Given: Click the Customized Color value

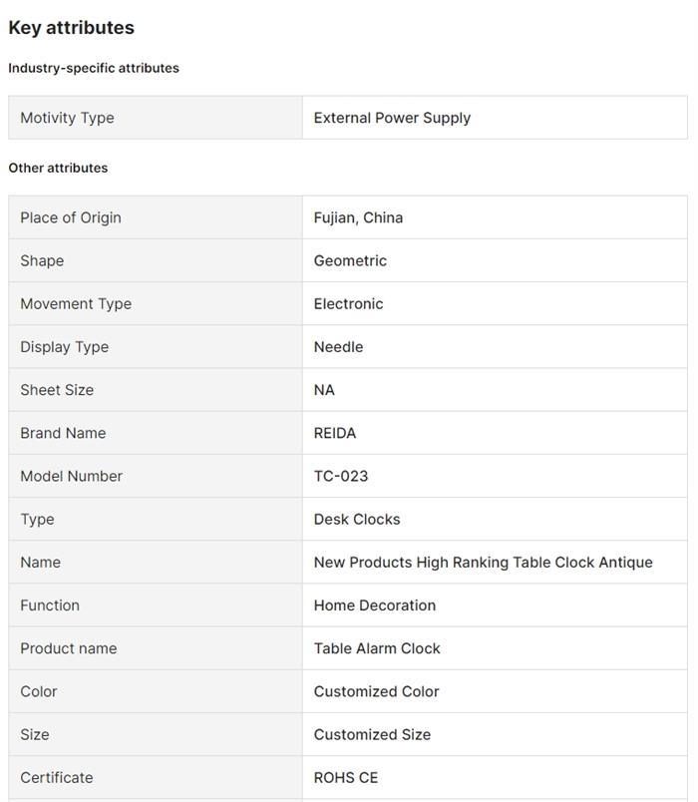Looking at the screenshot, I should [x=376, y=691].
